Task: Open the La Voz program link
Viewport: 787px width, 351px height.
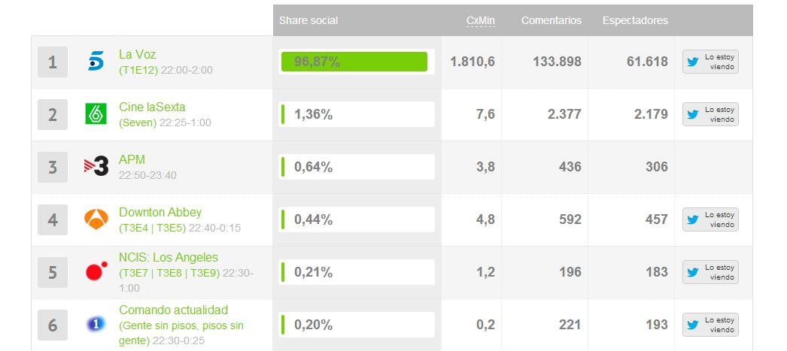Action: [138, 55]
